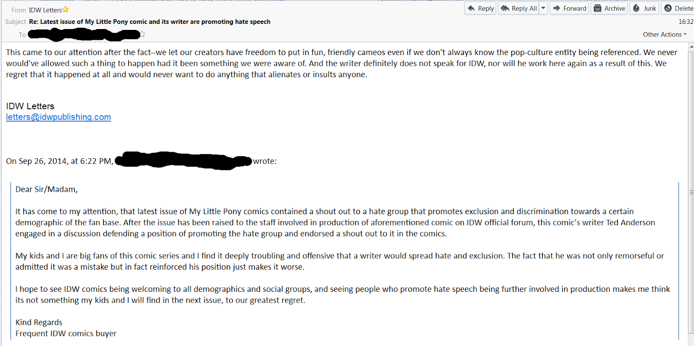The height and width of the screenshot is (346, 694).
Task: Click the 'Dear Sir/Madam' quoted line
Action: tap(46, 189)
